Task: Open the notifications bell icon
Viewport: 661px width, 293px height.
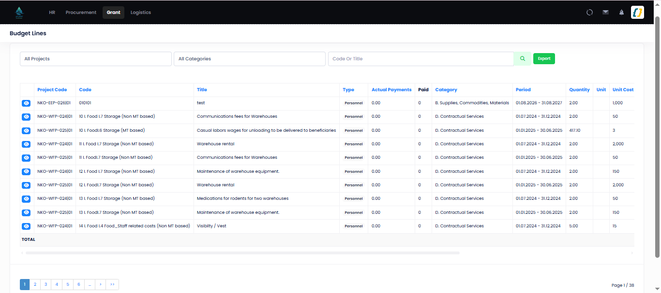Action: pos(621,13)
